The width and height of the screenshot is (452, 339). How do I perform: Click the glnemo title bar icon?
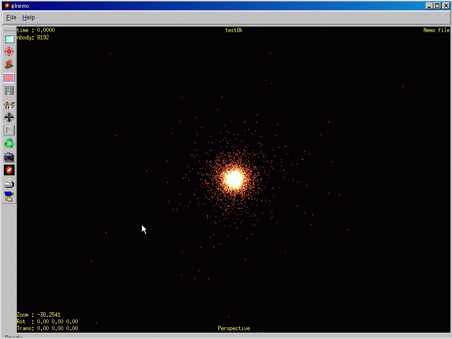[7, 6]
